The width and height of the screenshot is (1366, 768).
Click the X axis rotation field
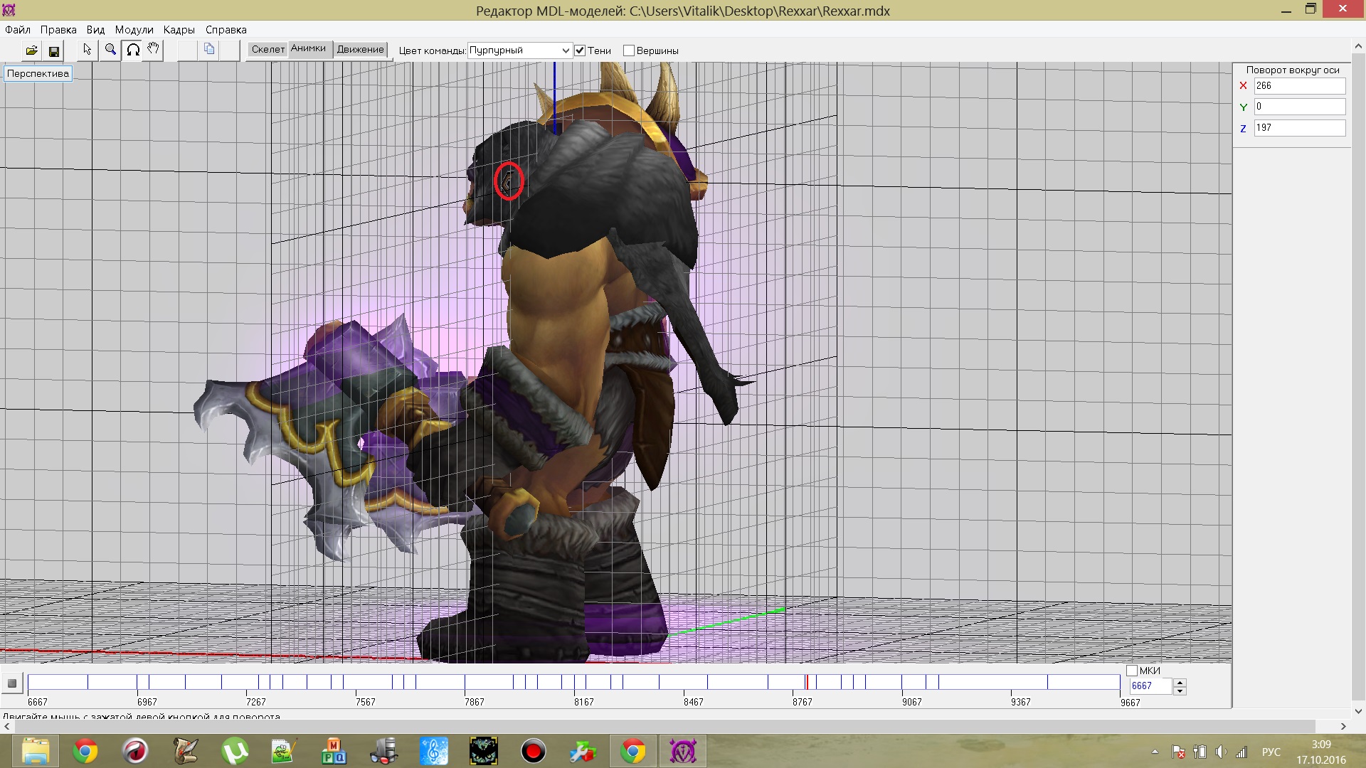click(x=1299, y=86)
